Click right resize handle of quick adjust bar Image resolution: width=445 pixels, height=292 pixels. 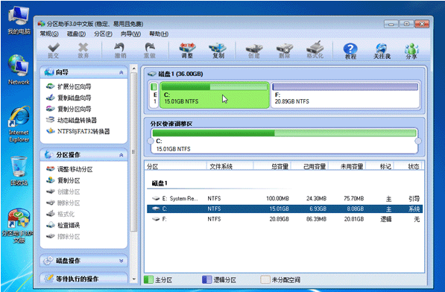(418, 141)
